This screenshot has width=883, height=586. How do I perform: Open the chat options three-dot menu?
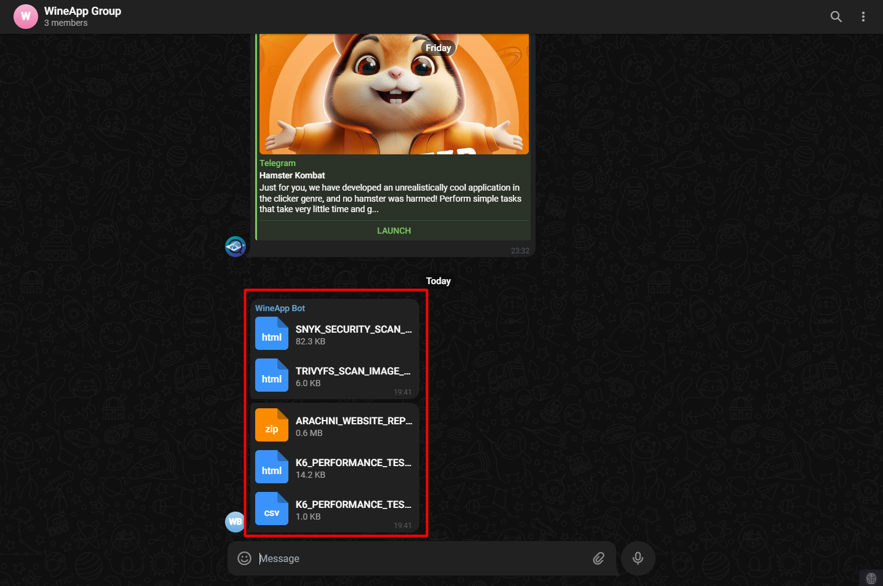point(863,17)
